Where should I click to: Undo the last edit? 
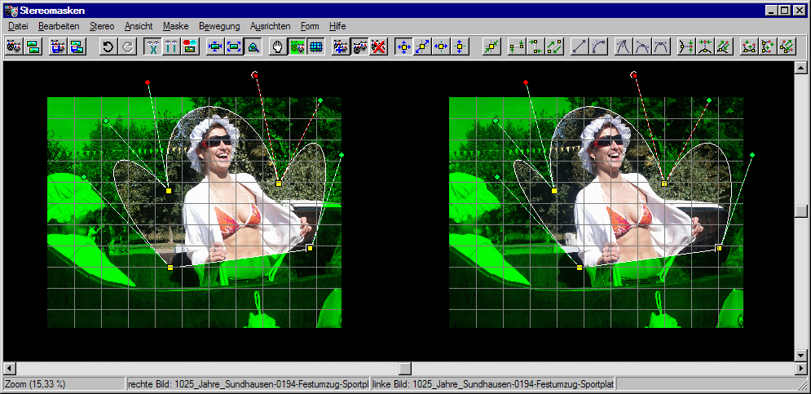[108, 47]
